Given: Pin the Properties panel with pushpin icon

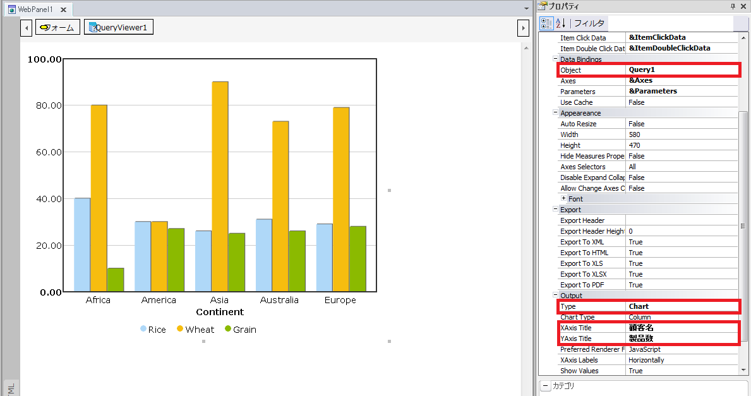Looking at the screenshot, I should tap(732, 6).
